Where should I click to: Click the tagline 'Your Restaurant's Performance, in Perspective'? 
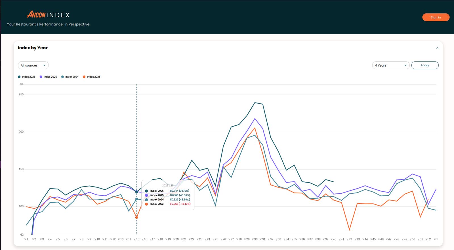coord(48,24)
